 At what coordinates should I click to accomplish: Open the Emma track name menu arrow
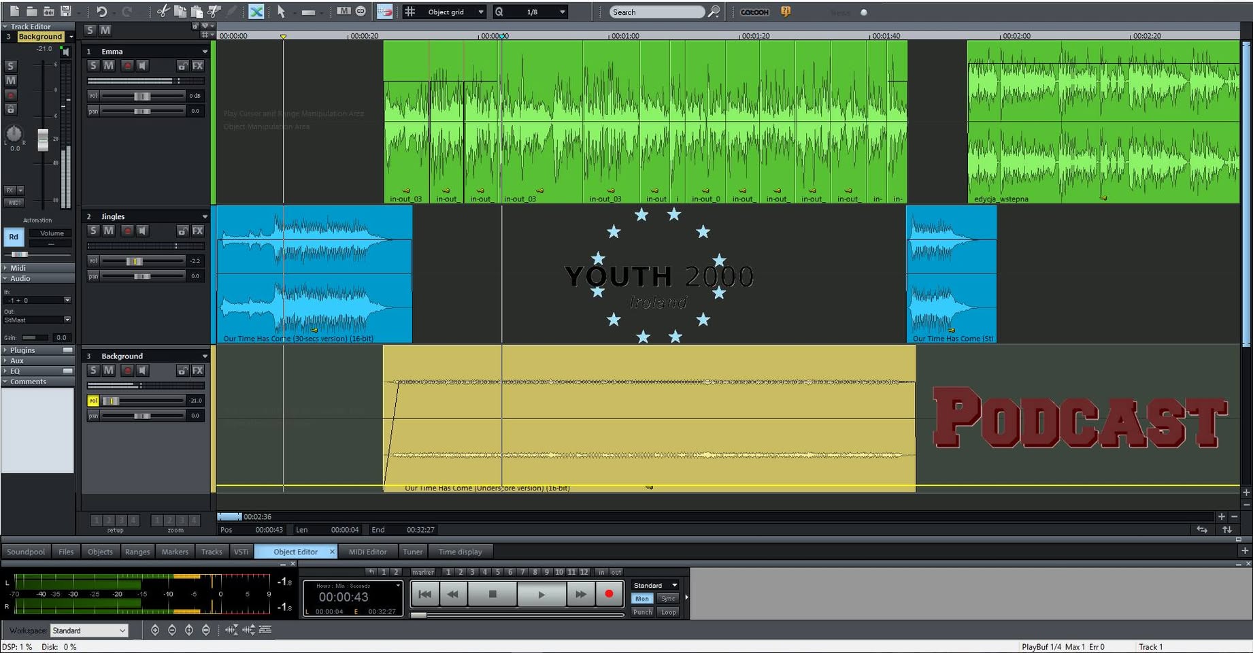point(204,52)
